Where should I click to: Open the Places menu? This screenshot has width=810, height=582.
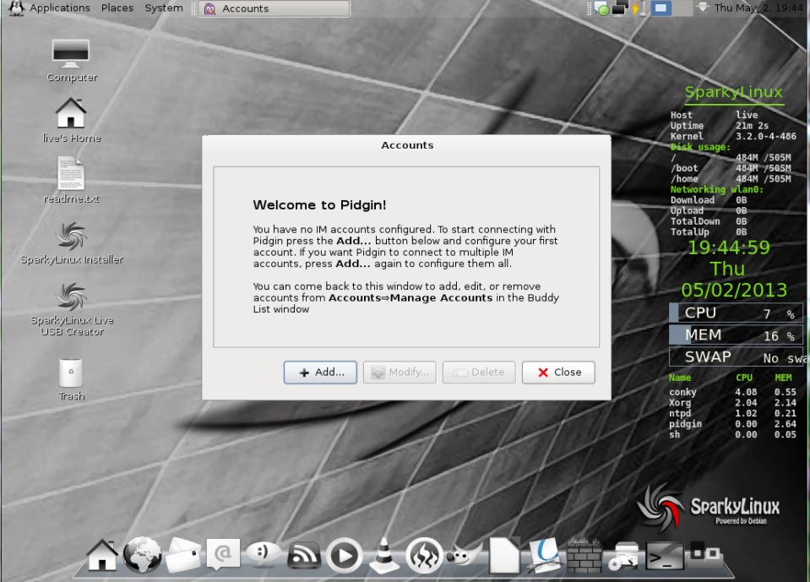coord(117,8)
